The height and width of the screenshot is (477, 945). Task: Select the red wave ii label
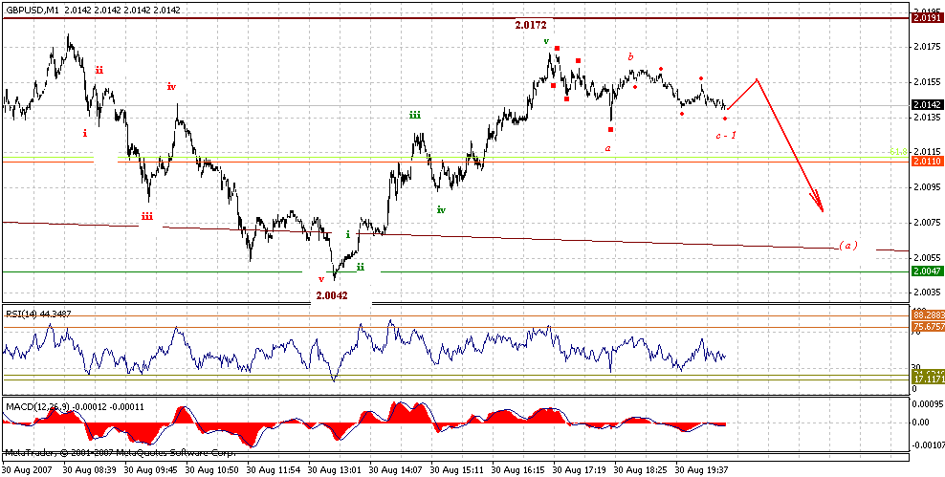tap(99, 71)
